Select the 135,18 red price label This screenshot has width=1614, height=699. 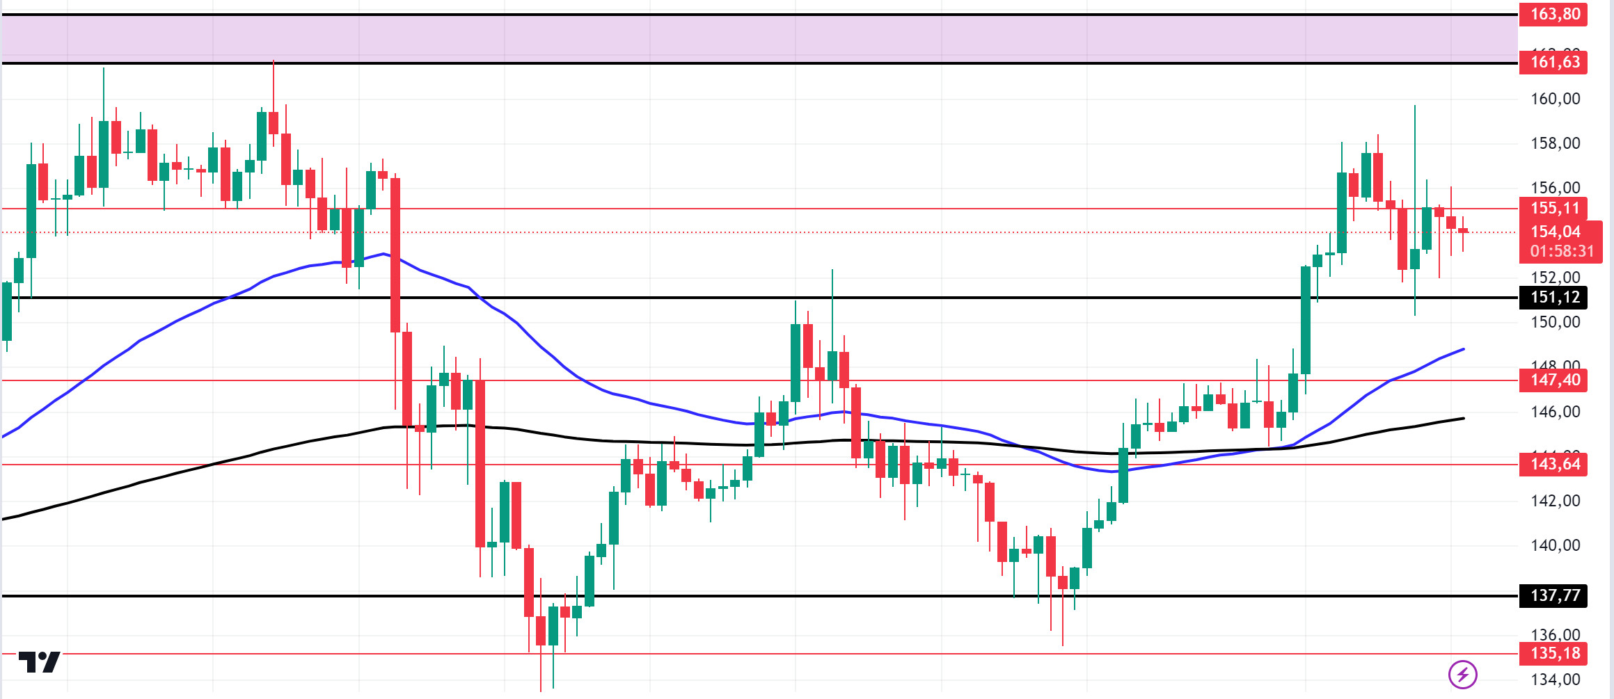click(x=1553, y=653)
